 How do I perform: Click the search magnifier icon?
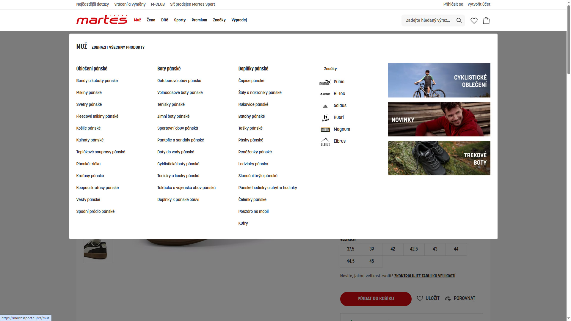pos(459,21)
